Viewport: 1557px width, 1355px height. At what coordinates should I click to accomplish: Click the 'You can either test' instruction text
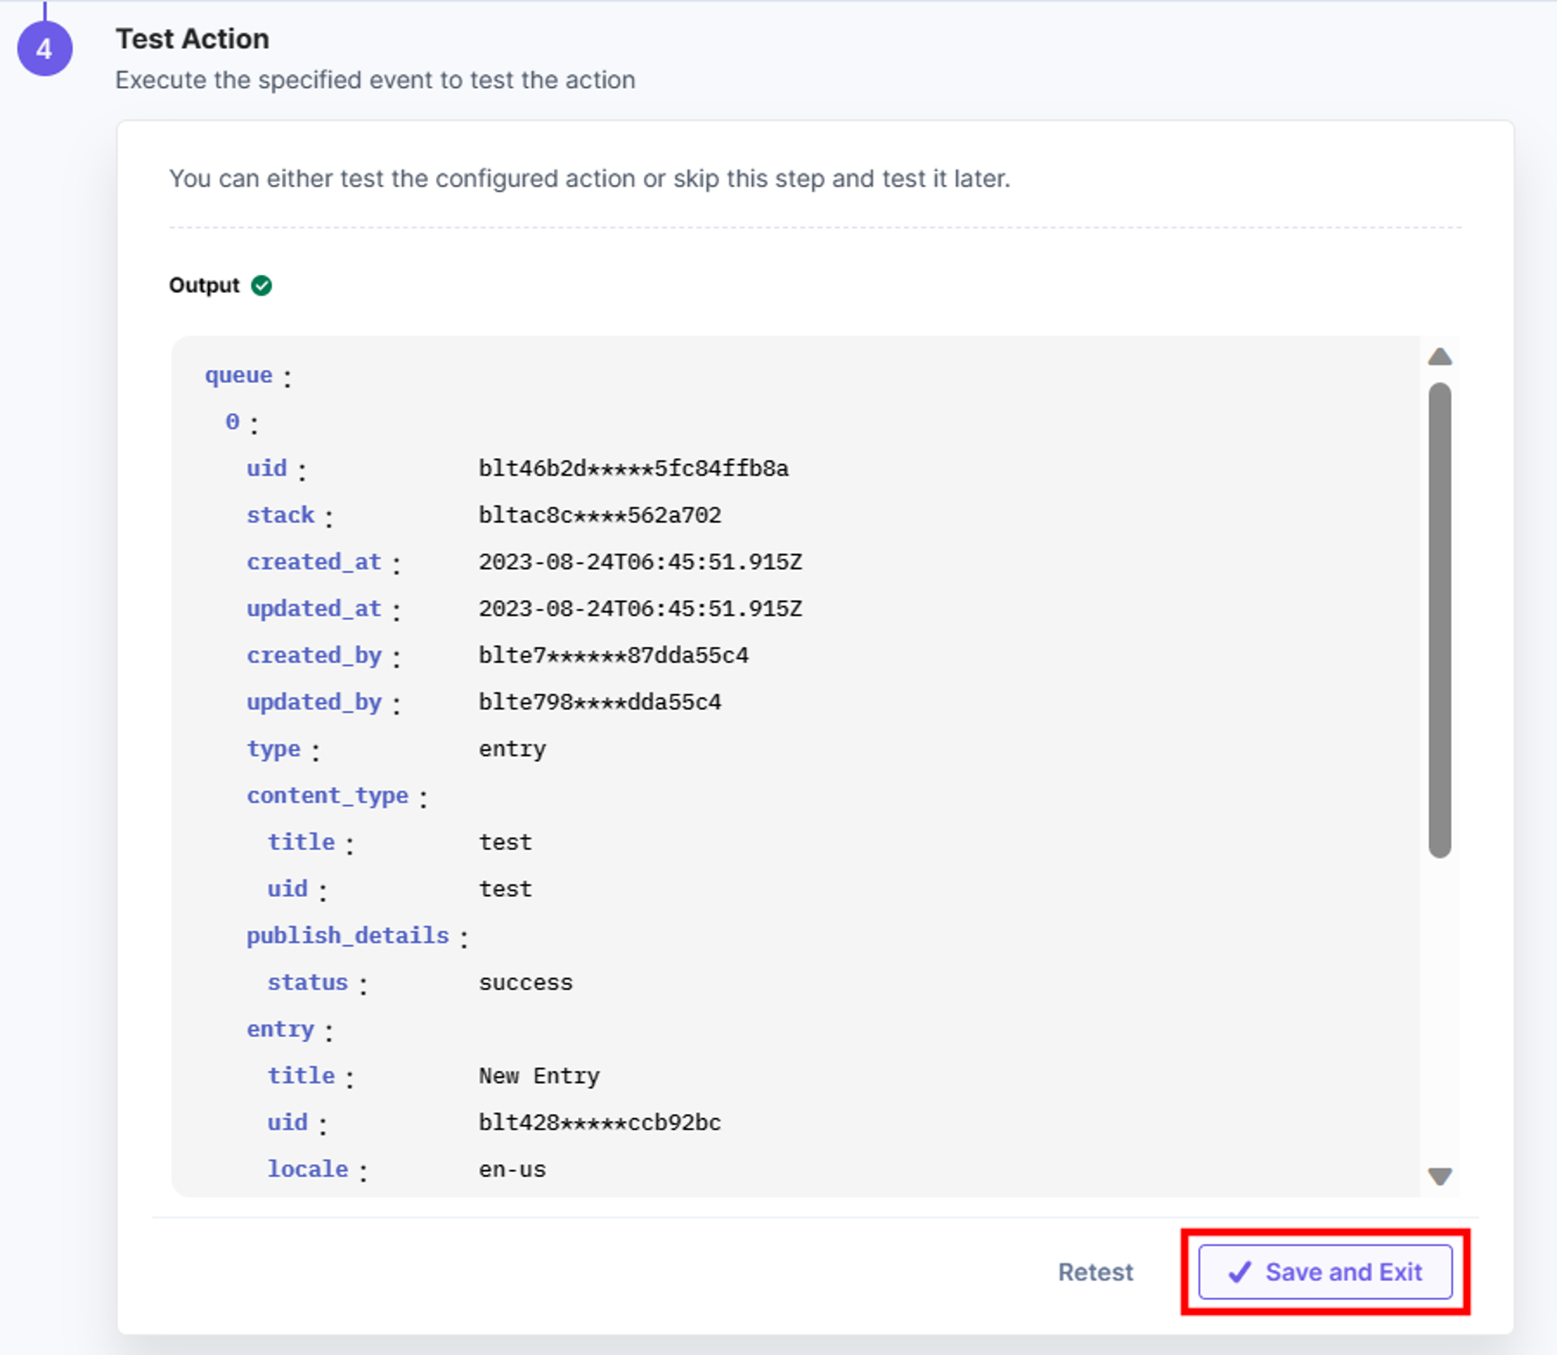click(590, 178)
